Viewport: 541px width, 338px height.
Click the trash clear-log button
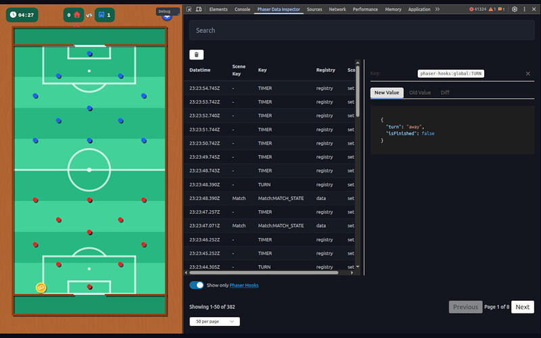click(196, 55)
